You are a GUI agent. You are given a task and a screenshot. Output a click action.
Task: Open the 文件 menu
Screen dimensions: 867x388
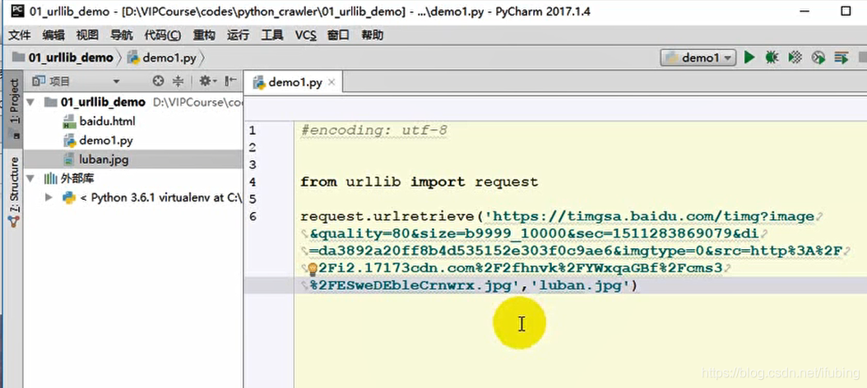(19, 35)
